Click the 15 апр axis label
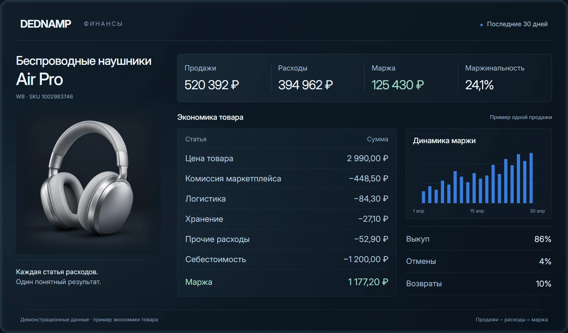 click(477, 211)
